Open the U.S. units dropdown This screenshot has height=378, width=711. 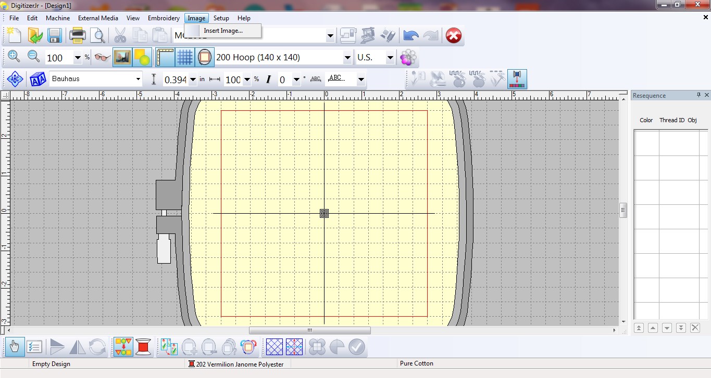pyautogui.click(x=390, y=58)
